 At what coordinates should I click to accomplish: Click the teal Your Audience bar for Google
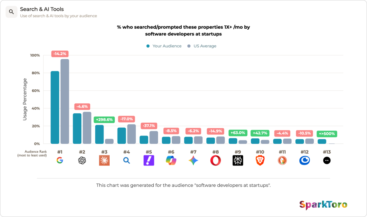pyautogui.click(x=55, y=108)
